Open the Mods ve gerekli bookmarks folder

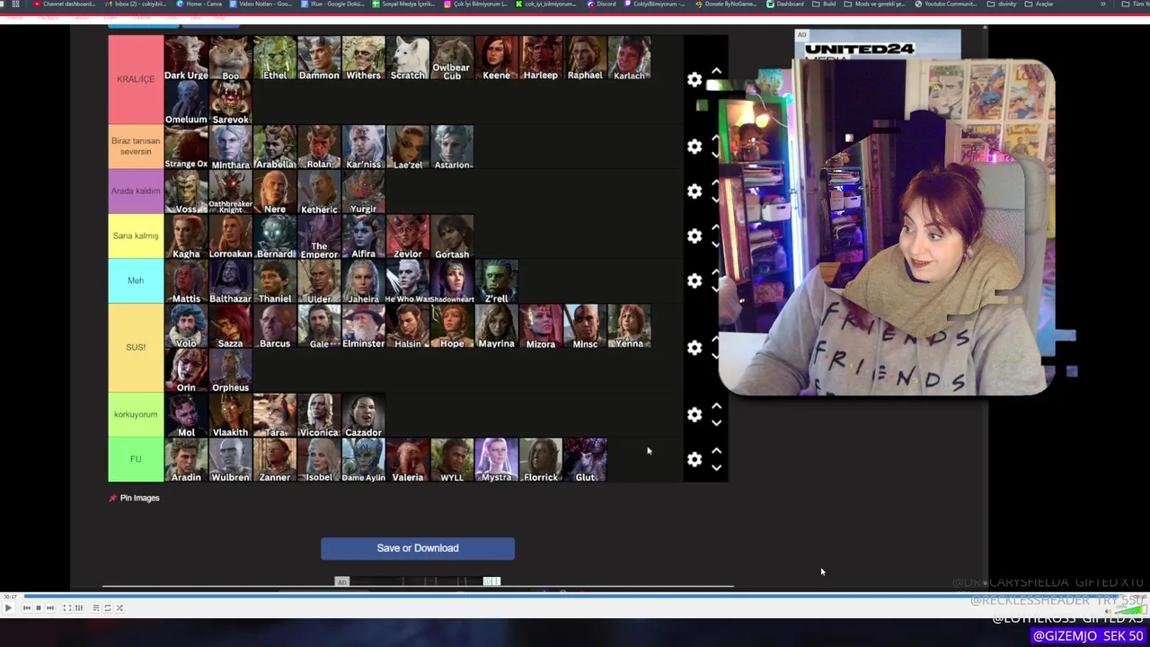click(875, 4)
